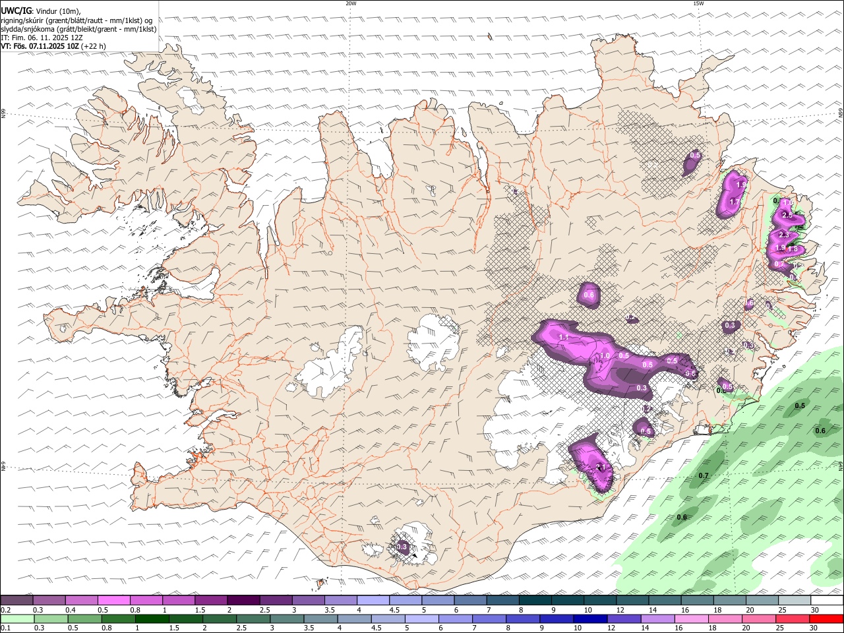Click the white swatch after 30 in upper legend row

827,600
